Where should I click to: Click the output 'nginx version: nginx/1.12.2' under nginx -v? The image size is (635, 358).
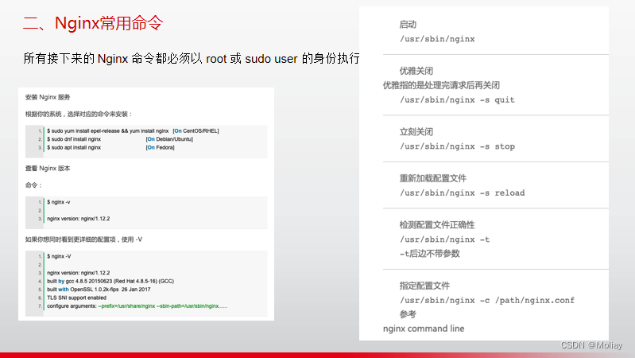pyautogui.click(x=78, y=219)
